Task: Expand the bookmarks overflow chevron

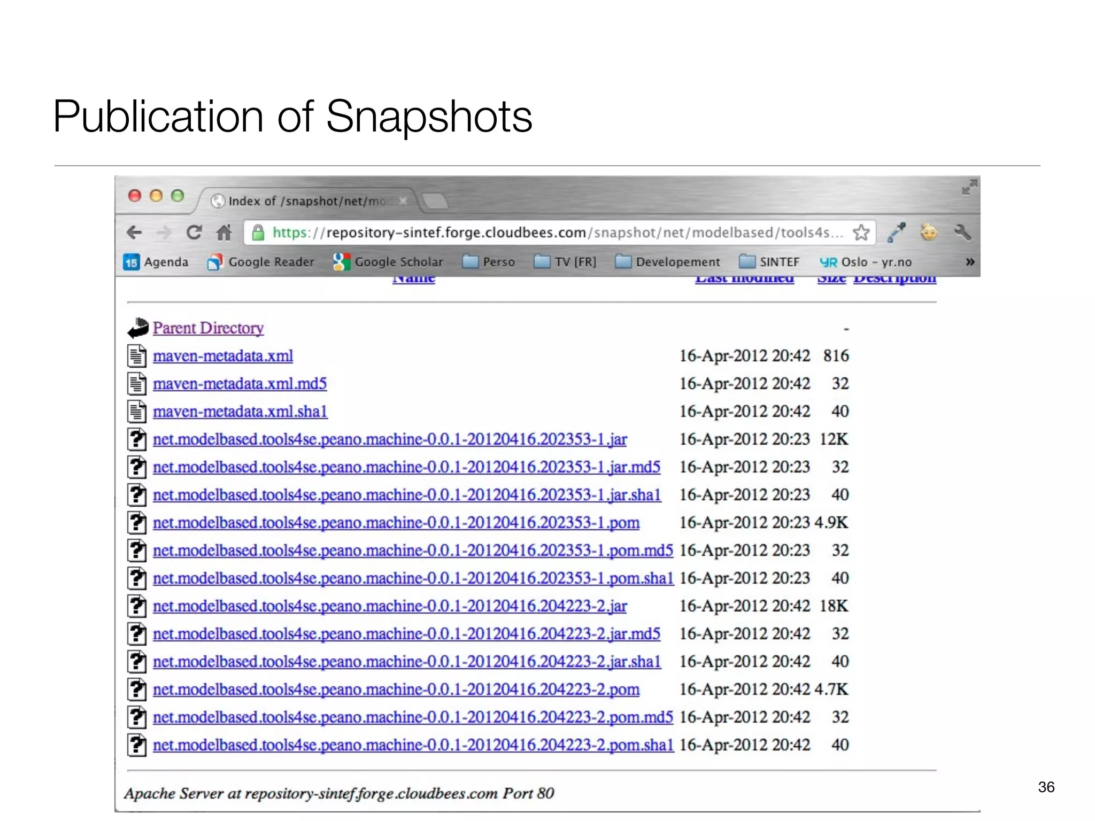Action: [970, 262]
